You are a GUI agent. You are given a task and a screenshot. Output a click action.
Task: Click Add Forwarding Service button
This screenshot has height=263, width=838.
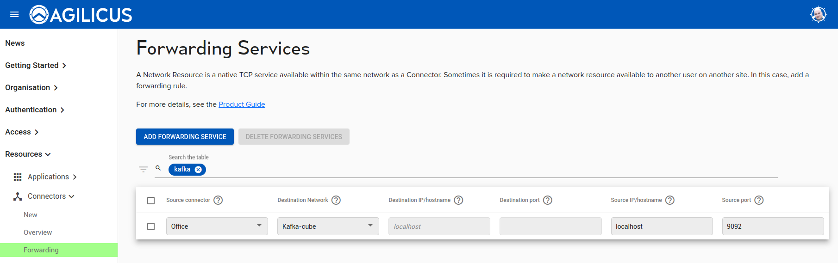[185, 137]
